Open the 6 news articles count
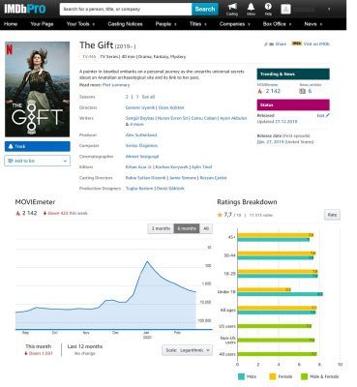Viewport: 357px width, 387px height. click(x=310, y=91)
